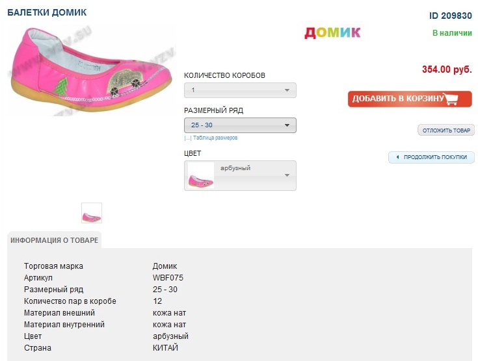Click the green В наличии status
The width and height of the screenshot is (478, 361).
452,32
